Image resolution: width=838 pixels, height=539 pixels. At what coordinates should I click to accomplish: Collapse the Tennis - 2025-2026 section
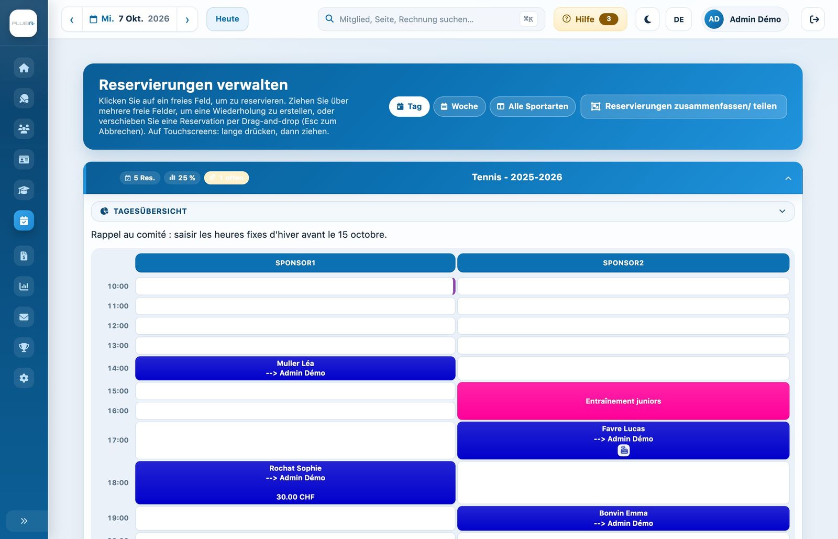(788, 178)
